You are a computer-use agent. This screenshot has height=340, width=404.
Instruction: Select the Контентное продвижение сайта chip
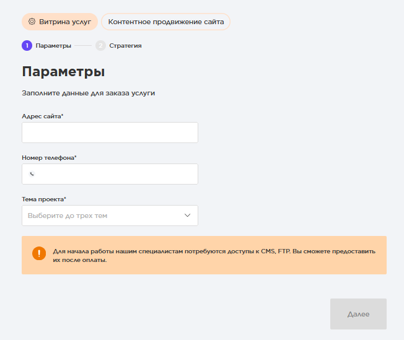tap(165, 22)
